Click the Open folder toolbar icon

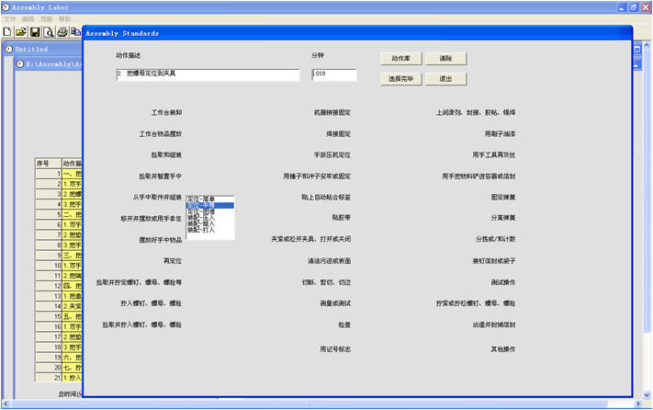20,32
